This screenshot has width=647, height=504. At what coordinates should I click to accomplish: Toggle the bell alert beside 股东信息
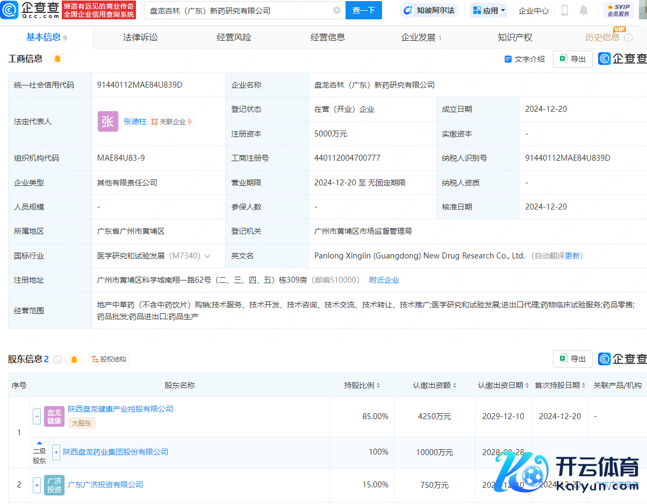74,359
